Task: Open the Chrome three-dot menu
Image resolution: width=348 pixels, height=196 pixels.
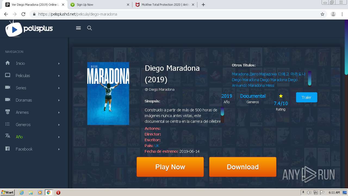Action: coord(342,14)
